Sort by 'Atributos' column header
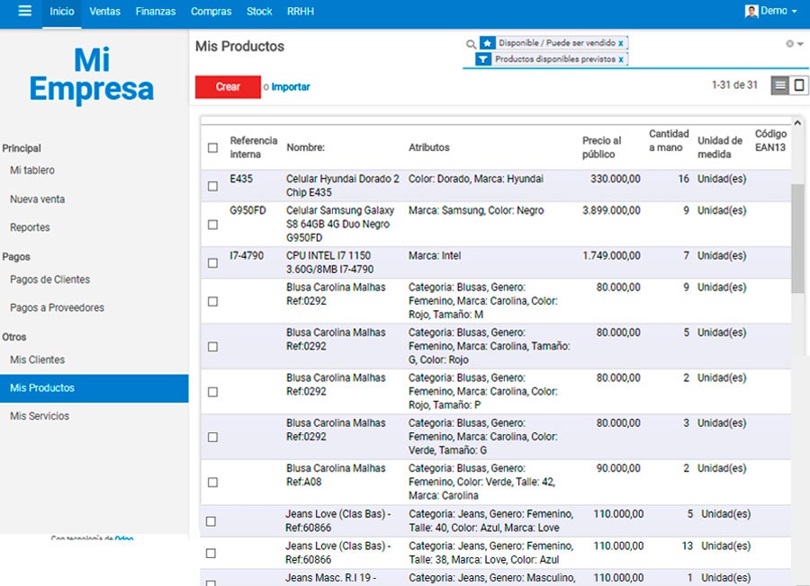This screenshot has height=586, width=810. pyautogui.click(x=428, y=147)
